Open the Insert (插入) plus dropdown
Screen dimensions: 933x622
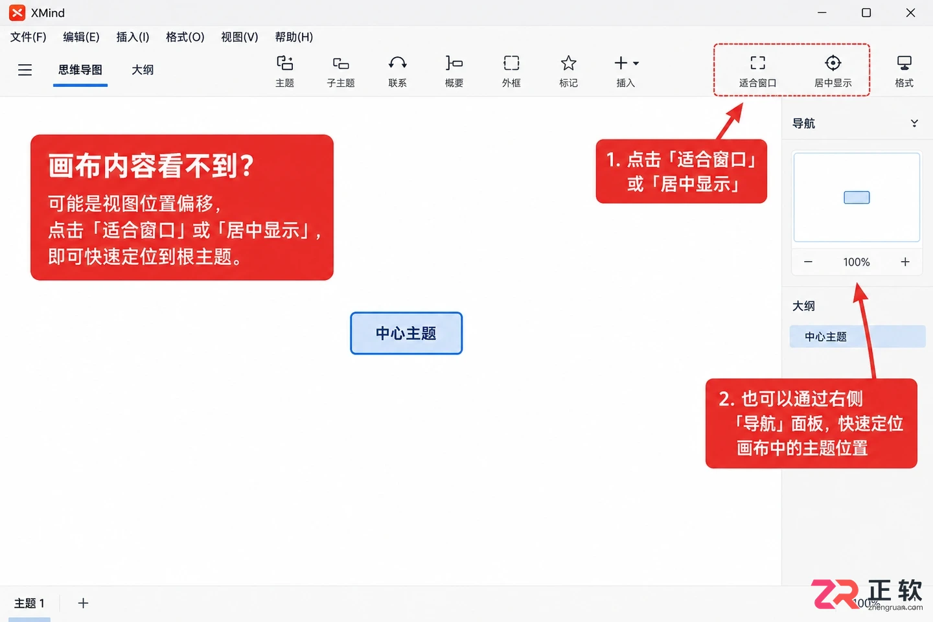point(626,71)
